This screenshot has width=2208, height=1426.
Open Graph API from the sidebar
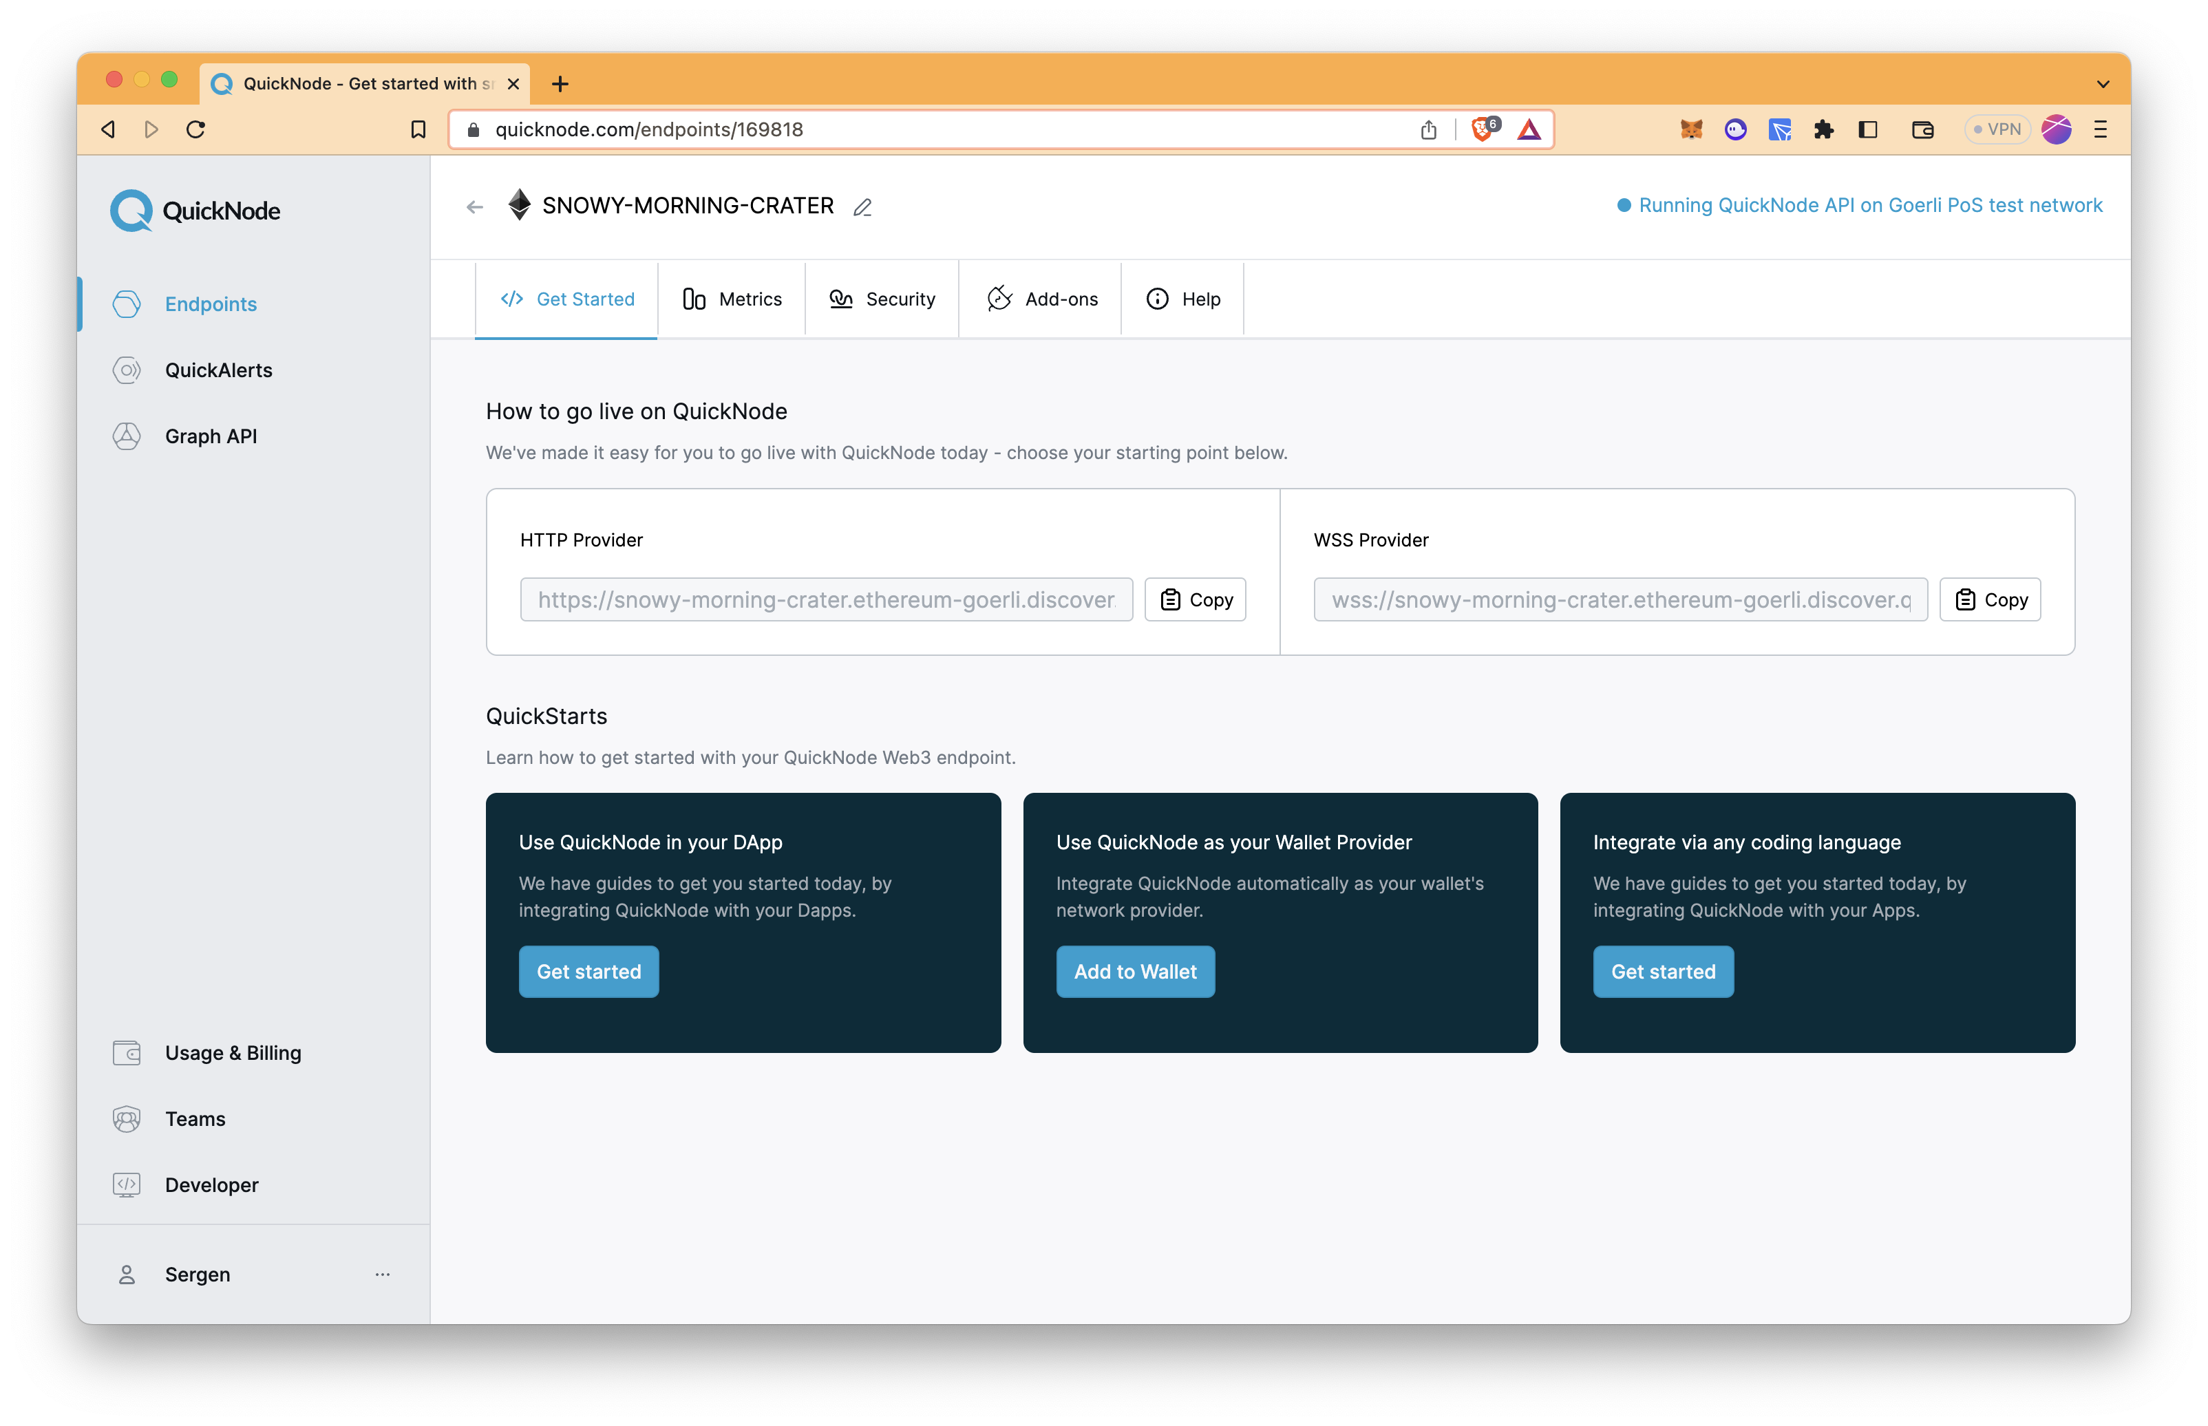210,436
